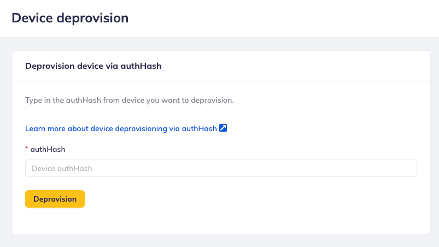The image size is (439, 247).
Task: Click the red required asterisk marker
Action: 27,149
